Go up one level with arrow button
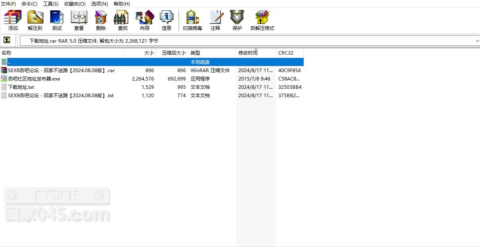480x247 pixels. (7, 40)
